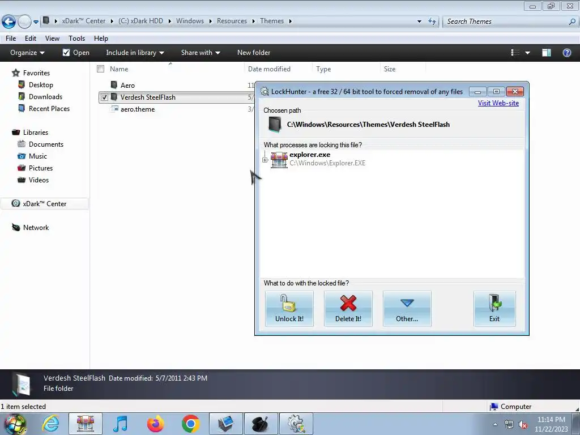
Task: Sort by the Size column header
Action: pyautogui.click(x=390, y=69)
